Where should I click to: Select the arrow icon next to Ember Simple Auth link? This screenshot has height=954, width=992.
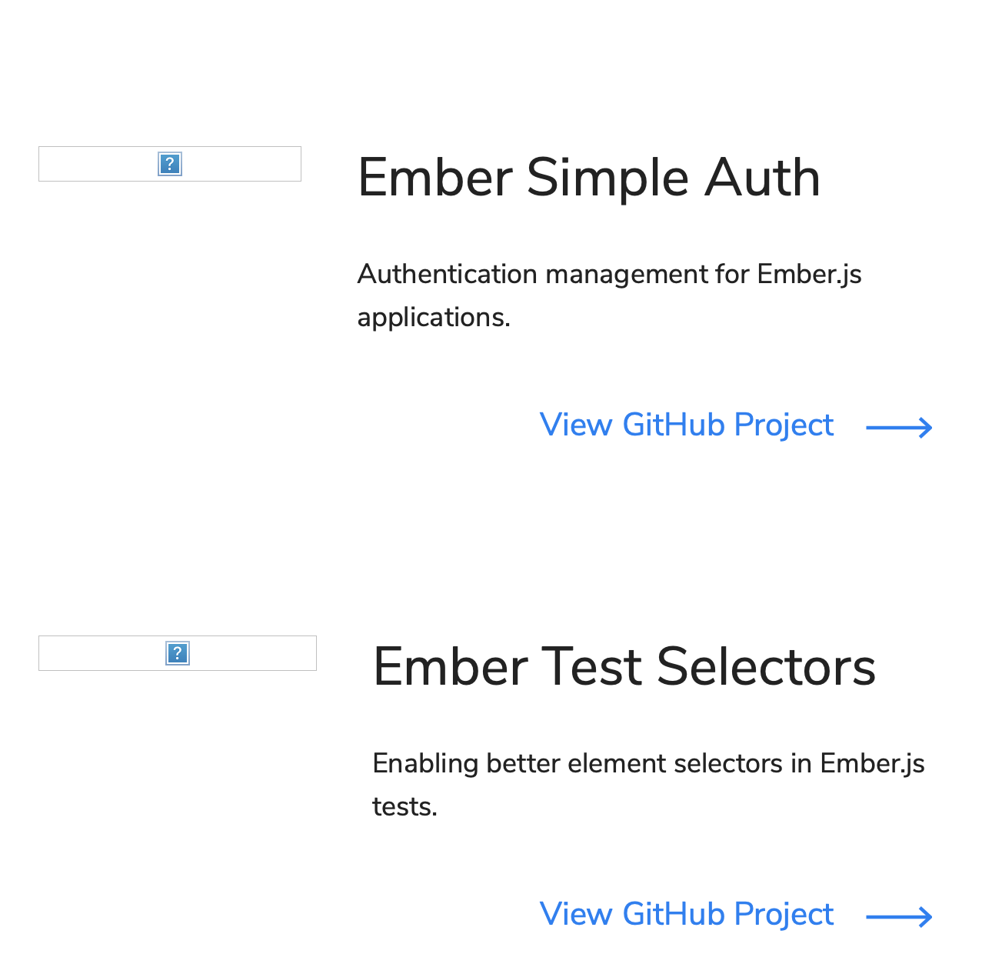click(x=898, y=426)
